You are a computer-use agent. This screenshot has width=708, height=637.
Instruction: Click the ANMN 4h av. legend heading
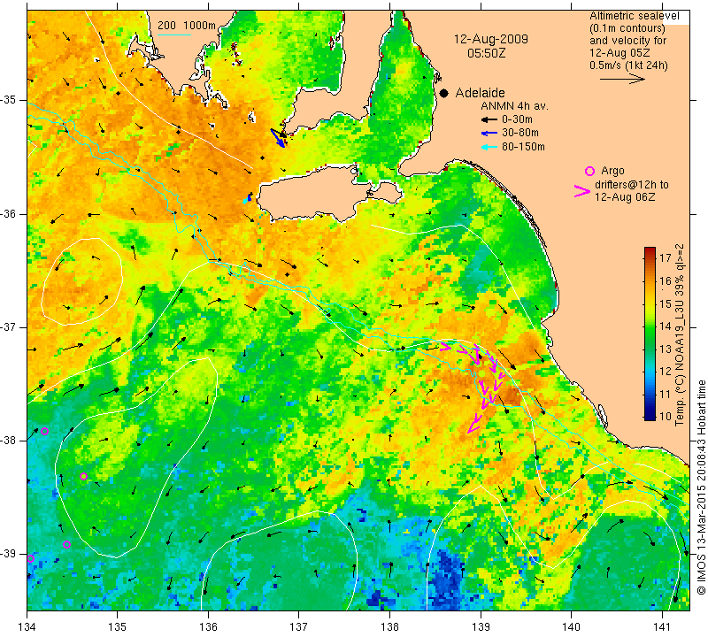514,106
